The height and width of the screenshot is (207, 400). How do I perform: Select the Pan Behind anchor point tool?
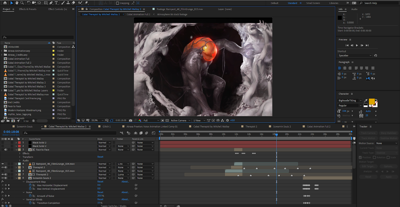click(x=39, y=3)
